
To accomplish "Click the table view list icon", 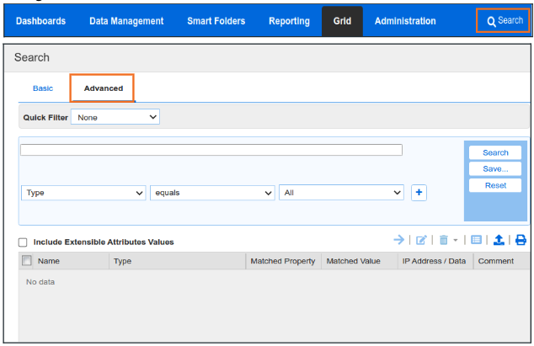I will tap(477, 240).
